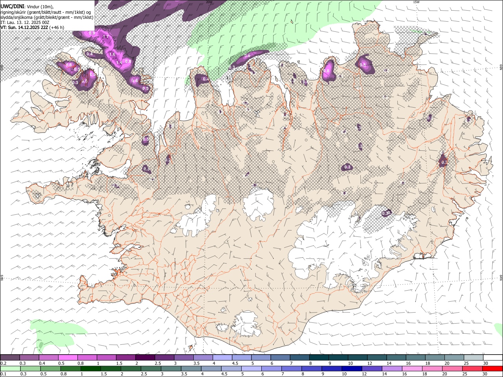Click the 0.9 snowfall value on the map
This screenshot has width=503, height=377.
(x=92, y=33)
